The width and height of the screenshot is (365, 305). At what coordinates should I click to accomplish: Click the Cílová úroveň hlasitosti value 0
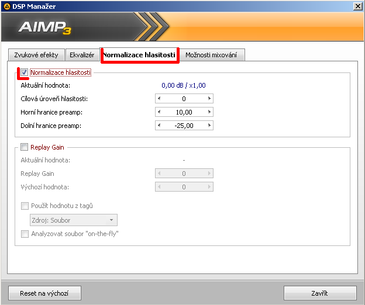184,99
